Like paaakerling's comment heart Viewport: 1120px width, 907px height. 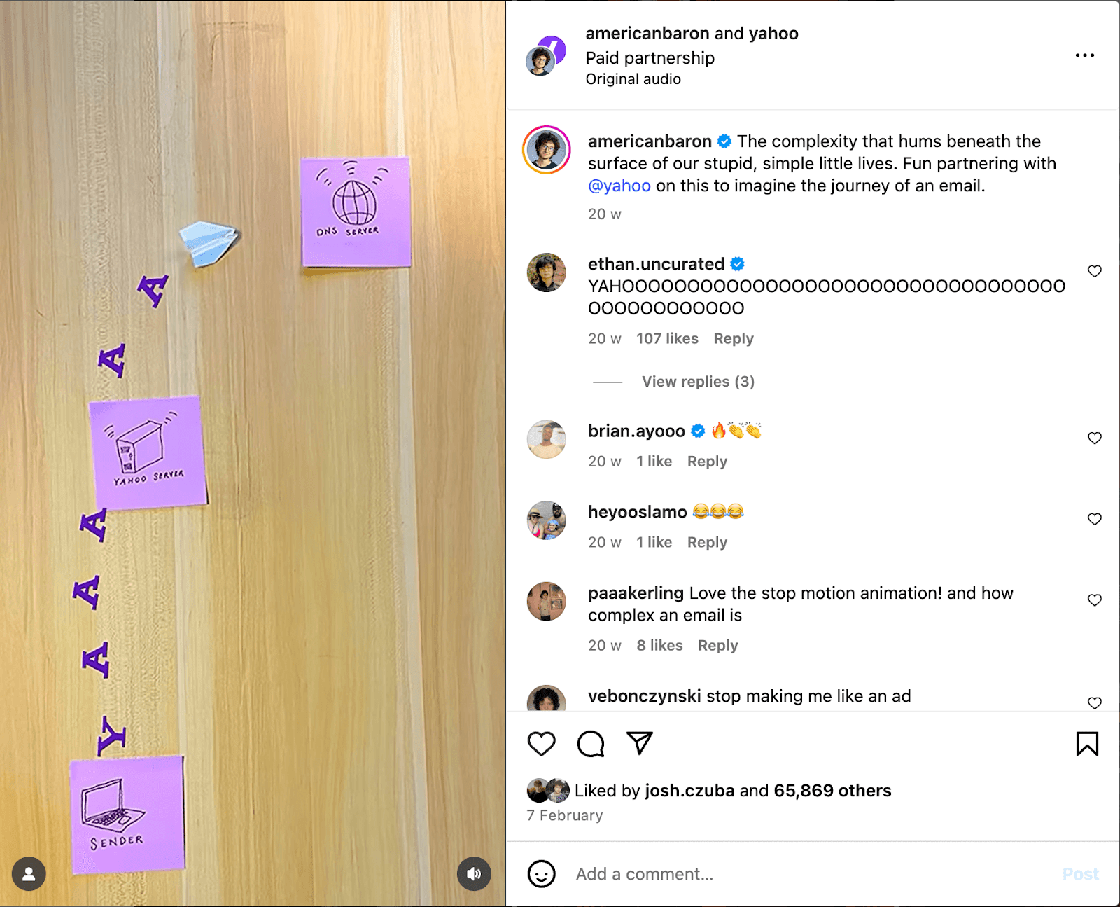click(1095, 600)
